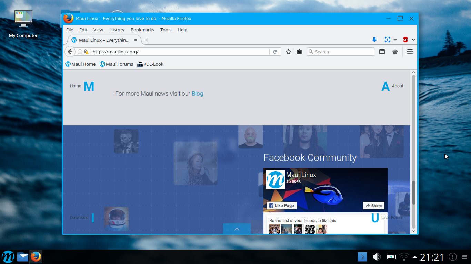Open the View menu
This screenshot has height=264, width=471.
(x=98, y=30)
